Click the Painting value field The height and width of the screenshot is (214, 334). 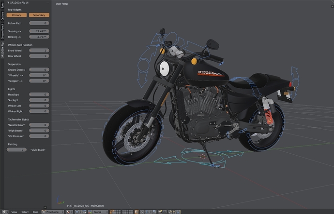pyautogui.click(x=16, y=150)
